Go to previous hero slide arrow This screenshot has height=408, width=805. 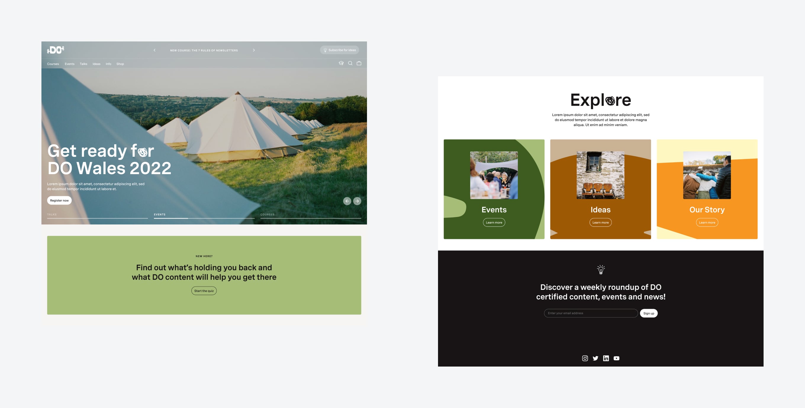(347, 201)
